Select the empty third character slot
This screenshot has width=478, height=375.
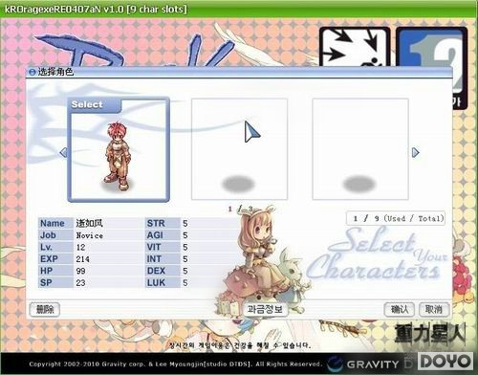click(x=360, y=149)
